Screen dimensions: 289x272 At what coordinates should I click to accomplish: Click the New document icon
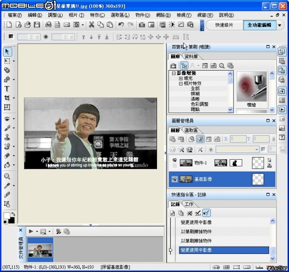click(x=9, y=24)
